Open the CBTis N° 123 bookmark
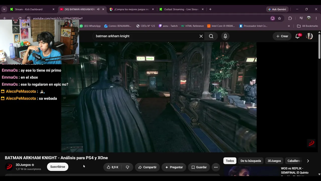 [145, 26]
